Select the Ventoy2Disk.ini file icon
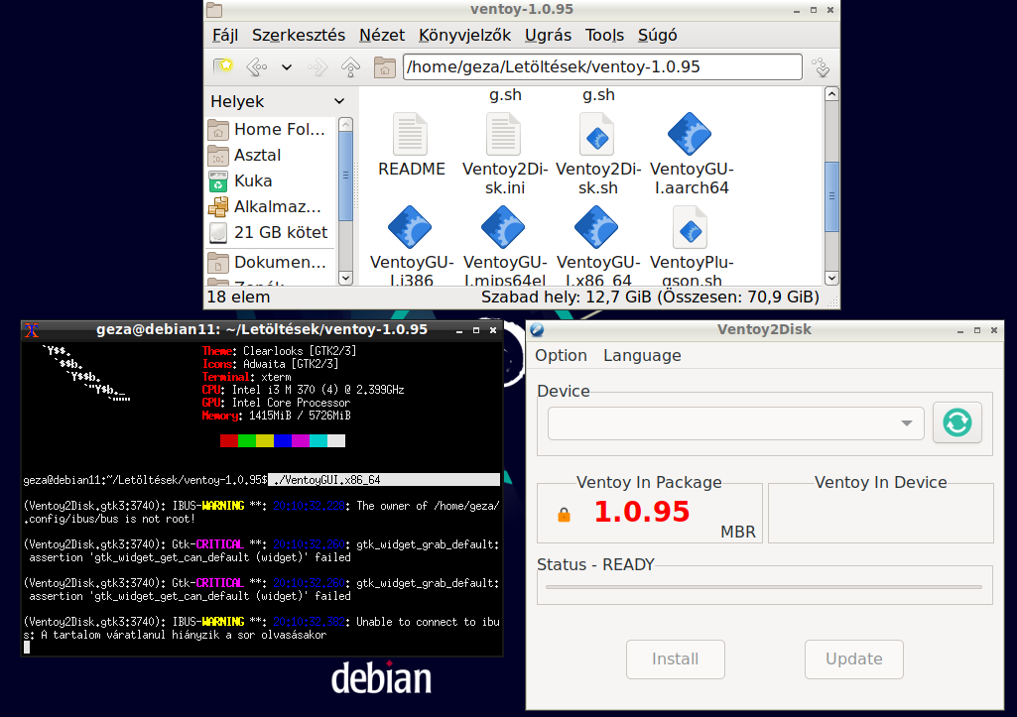 [504, 134]
